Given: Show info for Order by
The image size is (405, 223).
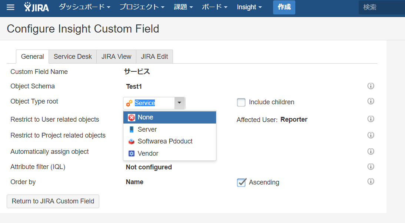Looking at the screenshot, I should [371, 182].
